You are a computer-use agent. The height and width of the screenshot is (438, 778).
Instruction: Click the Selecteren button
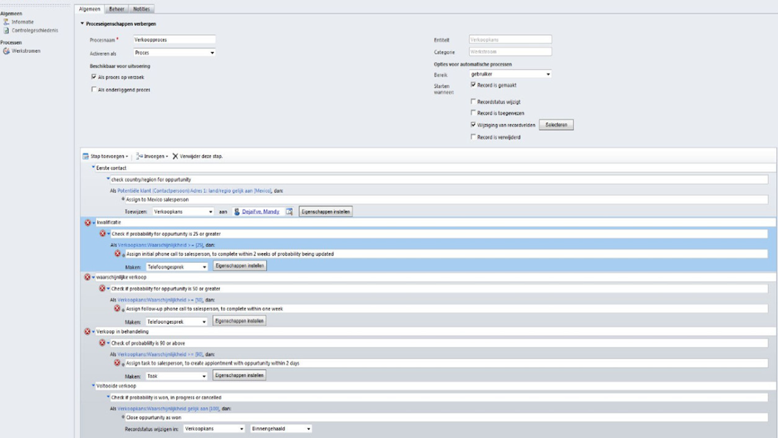click(556, 125)
